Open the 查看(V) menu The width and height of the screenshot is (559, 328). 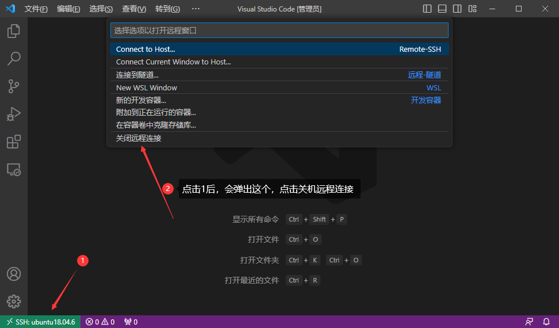[x=134, y=9]
